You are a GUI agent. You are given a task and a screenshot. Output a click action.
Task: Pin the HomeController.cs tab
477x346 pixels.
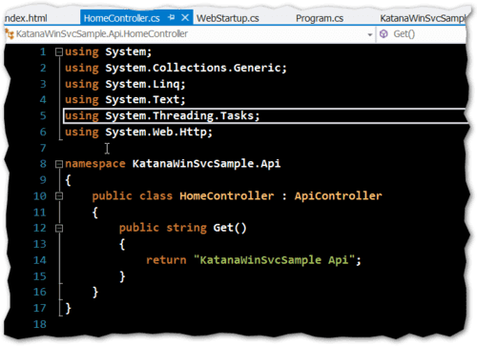(x=172, y=17)
